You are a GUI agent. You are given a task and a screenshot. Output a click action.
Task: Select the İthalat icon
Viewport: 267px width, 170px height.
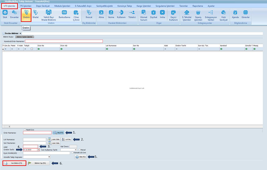pos(35,14)
